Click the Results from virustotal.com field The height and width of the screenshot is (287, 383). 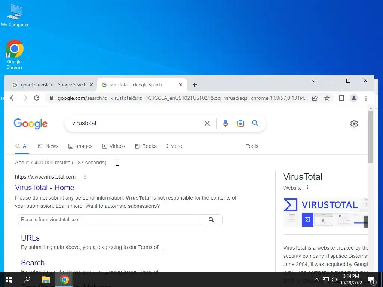point(109,220)
